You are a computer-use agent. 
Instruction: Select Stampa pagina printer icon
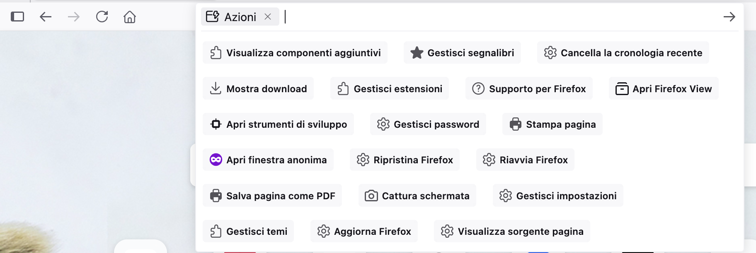click(516, 124)
